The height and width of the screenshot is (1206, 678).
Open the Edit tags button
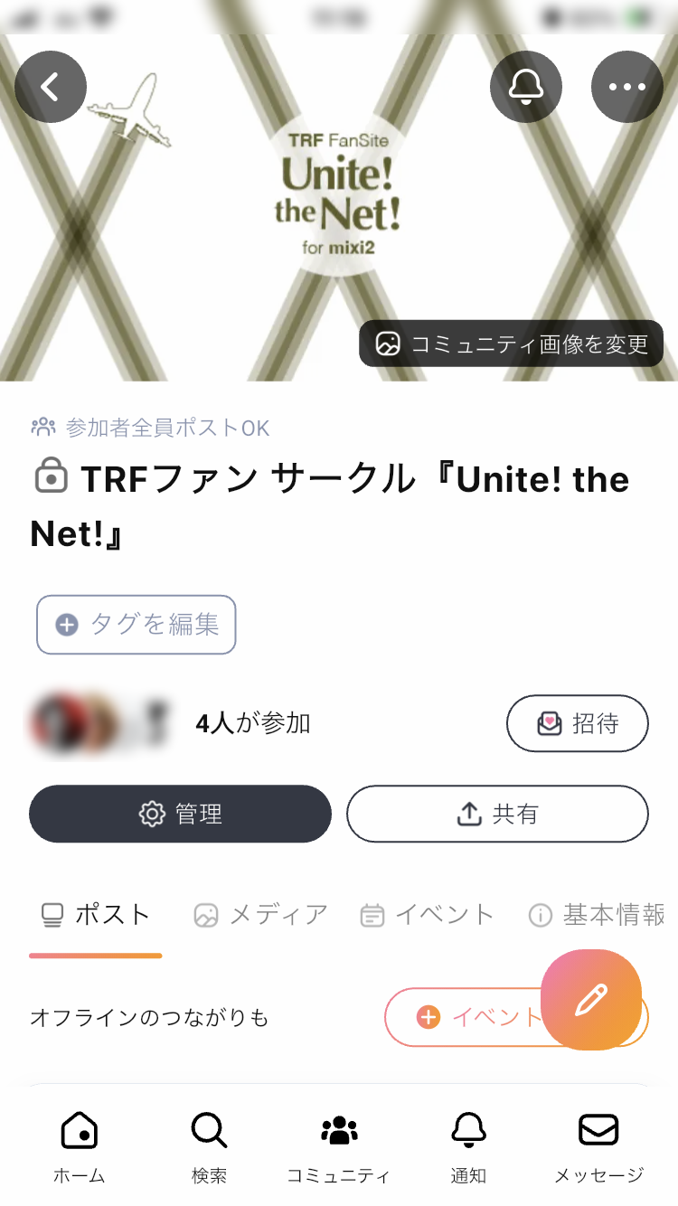[137, 624]
